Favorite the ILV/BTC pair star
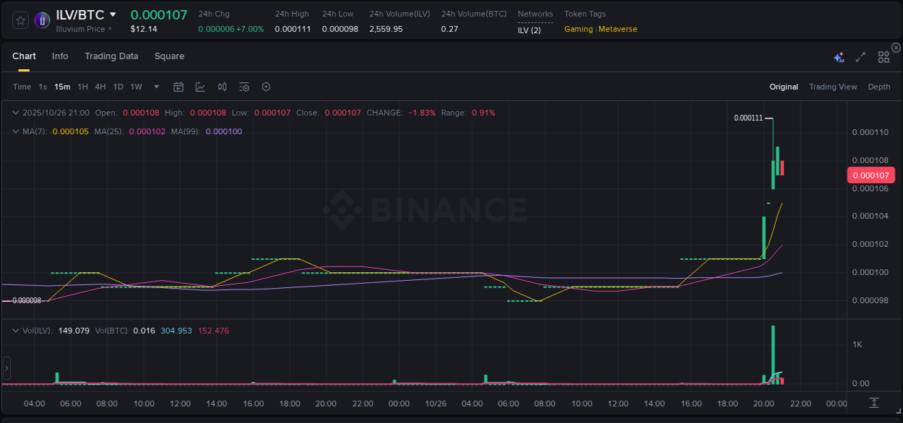Image resolution: width=903 pixels, height=423 pixels. point(20,19)
